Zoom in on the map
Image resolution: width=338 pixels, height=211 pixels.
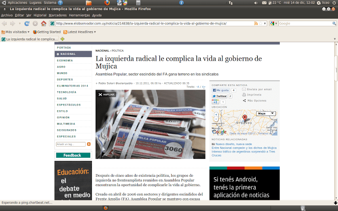217,114
